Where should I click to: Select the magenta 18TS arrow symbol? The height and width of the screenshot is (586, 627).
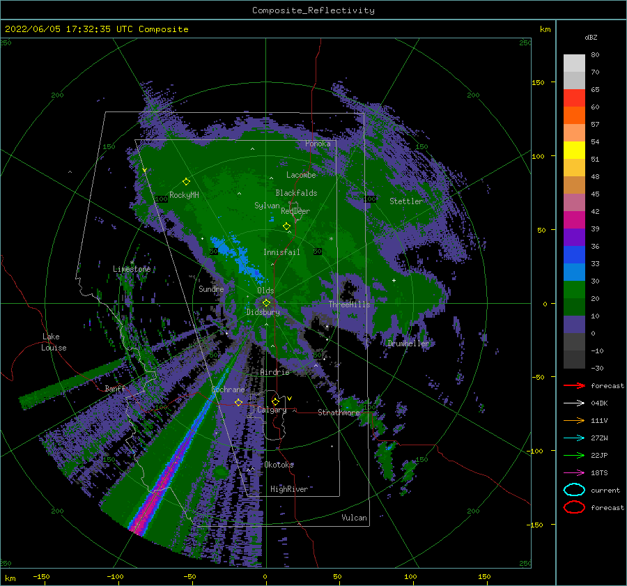(574, 473)
